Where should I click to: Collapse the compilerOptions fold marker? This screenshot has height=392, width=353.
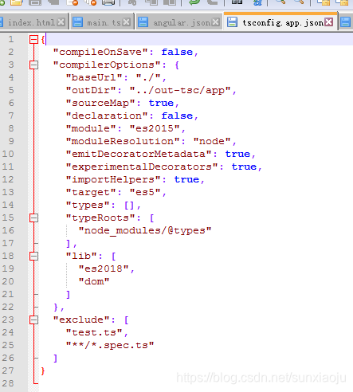click(33, 65)
